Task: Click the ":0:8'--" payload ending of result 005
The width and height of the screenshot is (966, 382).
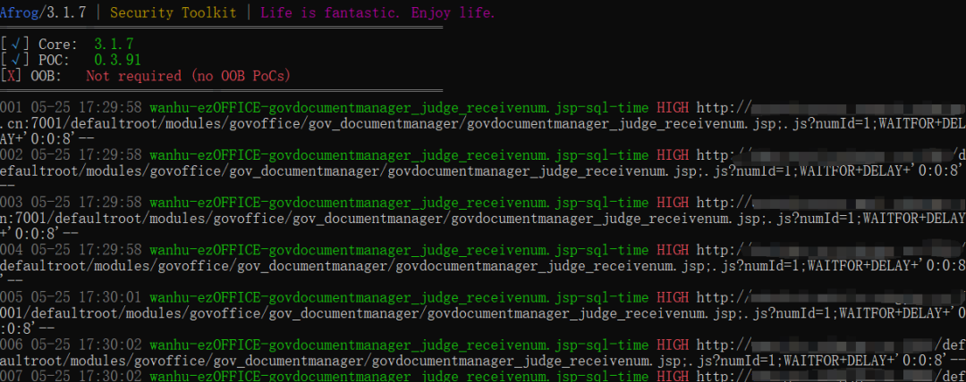Action: pyautogui.click(x=27, y=329)
